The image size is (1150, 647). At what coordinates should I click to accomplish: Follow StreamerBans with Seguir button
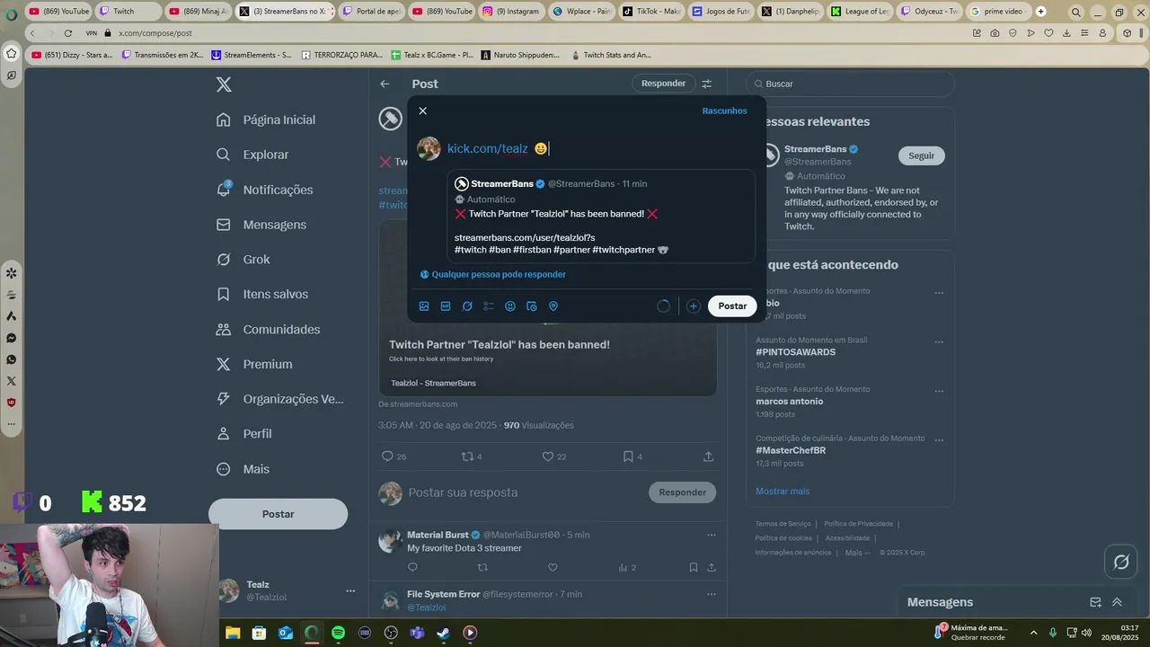[921, 155]
